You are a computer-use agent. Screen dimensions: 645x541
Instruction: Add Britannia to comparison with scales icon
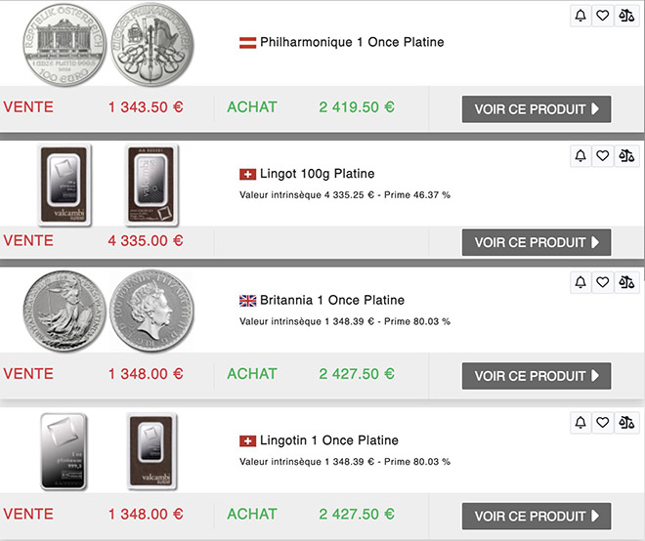pyautogui.click(x=626, y=282)
